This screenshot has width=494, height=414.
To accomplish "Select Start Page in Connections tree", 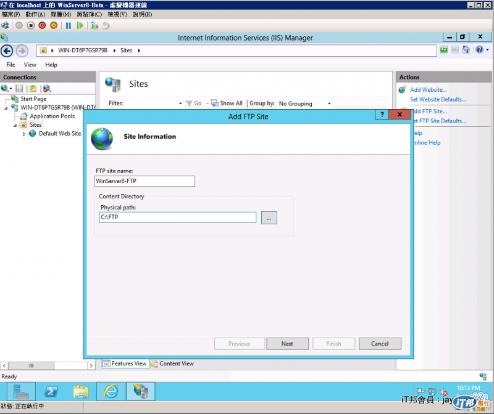I will 33,99.
